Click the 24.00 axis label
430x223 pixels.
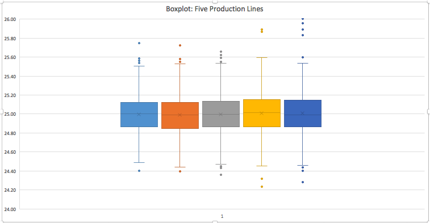click(x=10, y=209)
